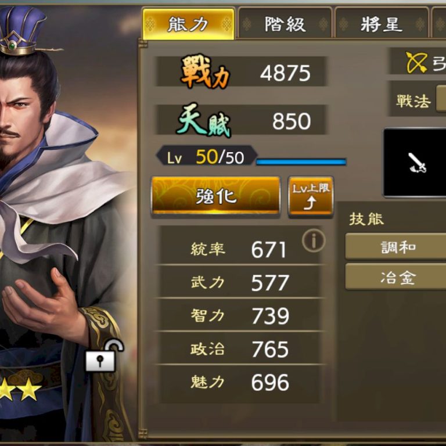Click the 天賦 850 talent display

(x=240, y=120)
